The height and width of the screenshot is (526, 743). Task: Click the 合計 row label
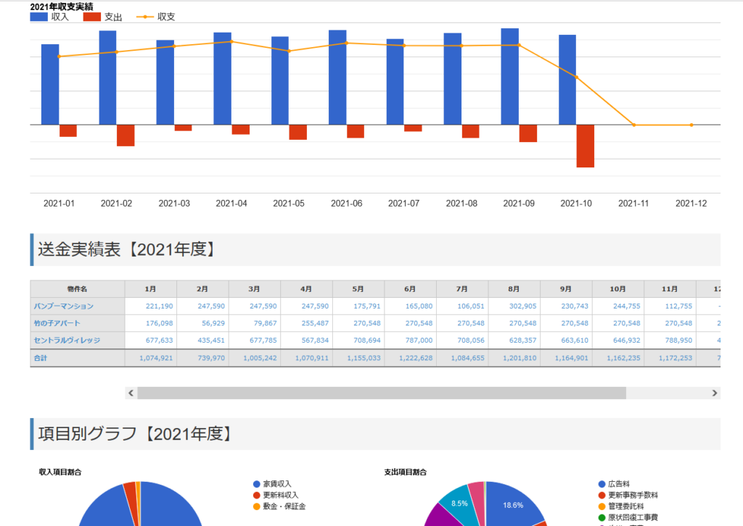[x=41, y=358]
